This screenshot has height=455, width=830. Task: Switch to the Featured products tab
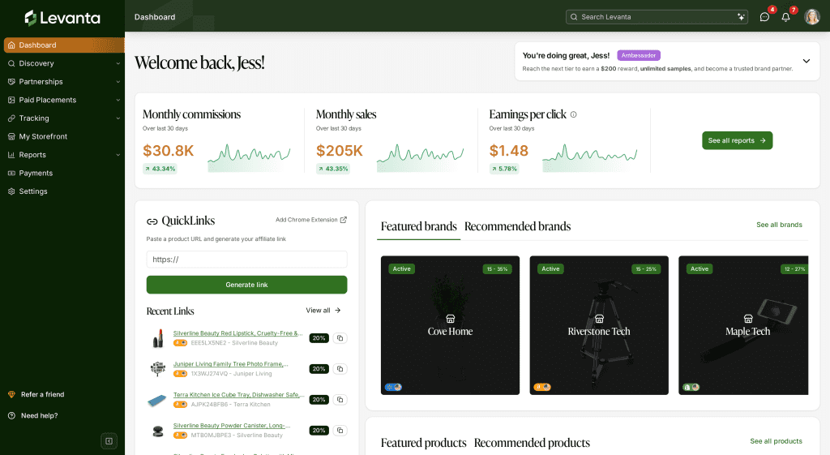coord(423,443)
